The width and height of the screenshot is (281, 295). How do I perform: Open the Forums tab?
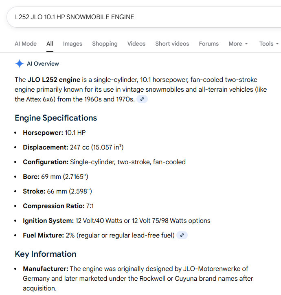pyautogui.click(x=209, y=44)
